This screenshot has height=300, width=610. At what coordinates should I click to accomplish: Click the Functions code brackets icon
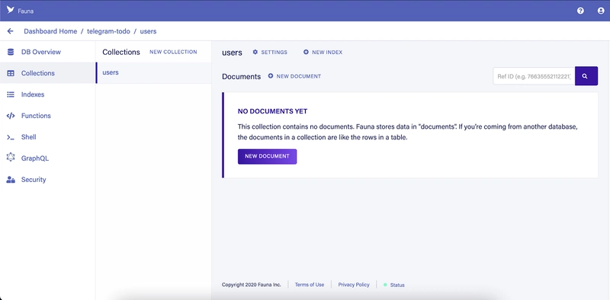11,116
